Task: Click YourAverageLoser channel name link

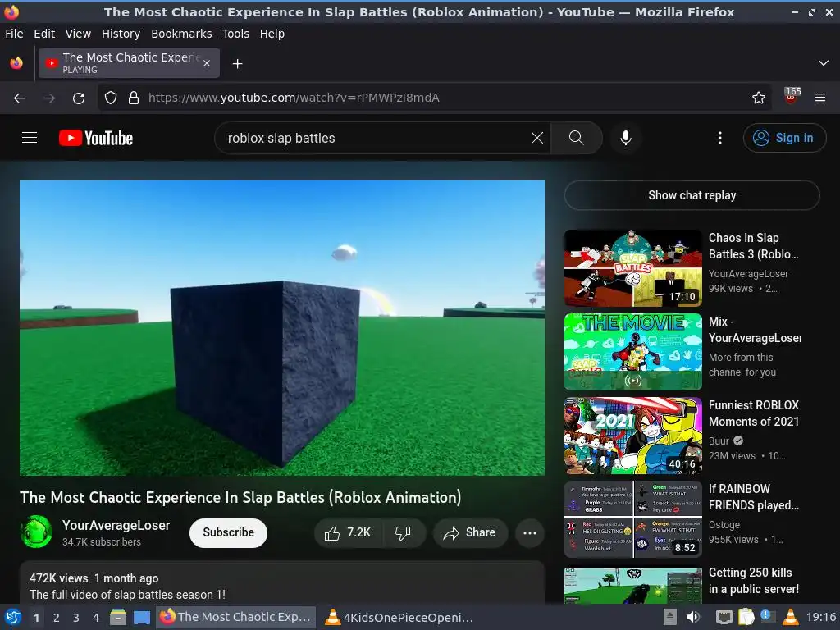Action: (x=116, y=525)
